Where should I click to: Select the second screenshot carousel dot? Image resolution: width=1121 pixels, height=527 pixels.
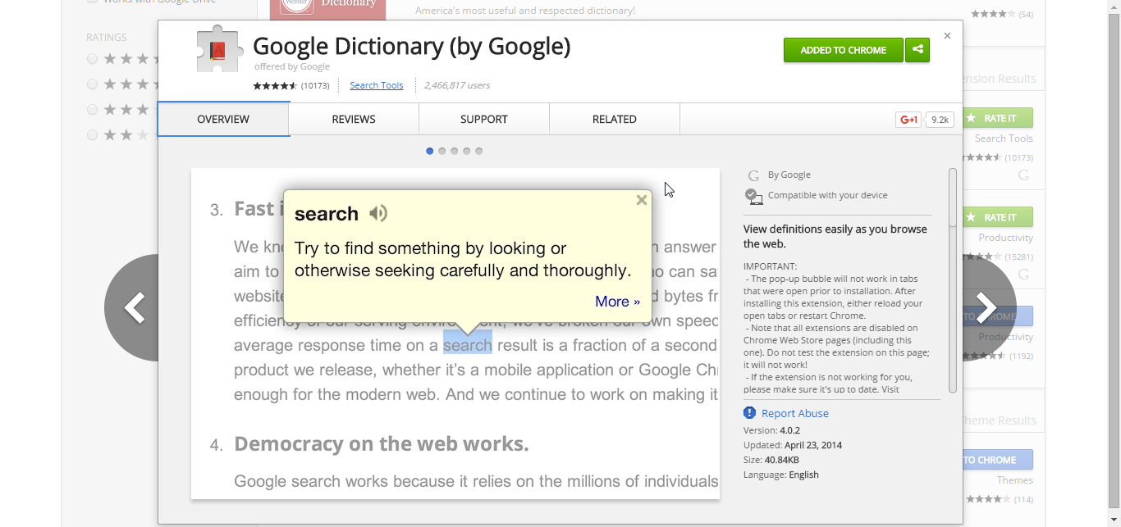coord(442,151)
